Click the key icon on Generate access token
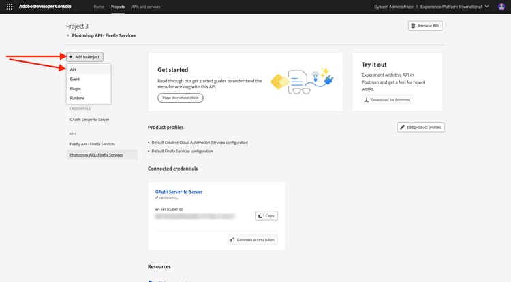This screenshot has height=282, width=511. (233, 239)
